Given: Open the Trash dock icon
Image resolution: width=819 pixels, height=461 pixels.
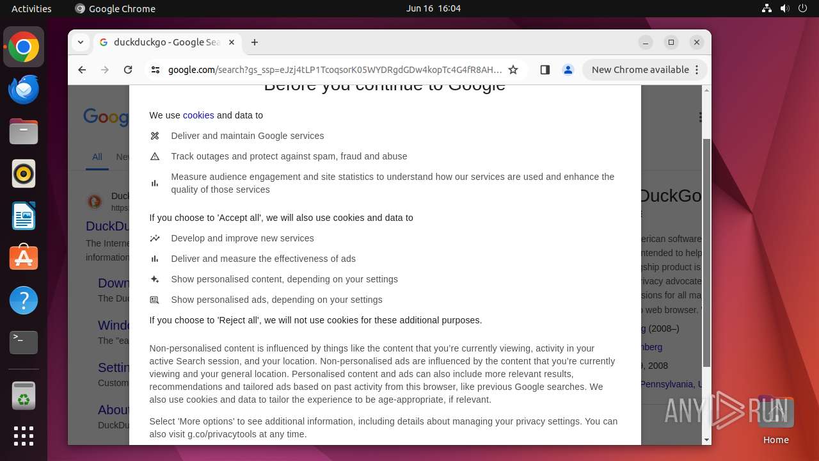Looking at the screenshot, I should (24, 396).
